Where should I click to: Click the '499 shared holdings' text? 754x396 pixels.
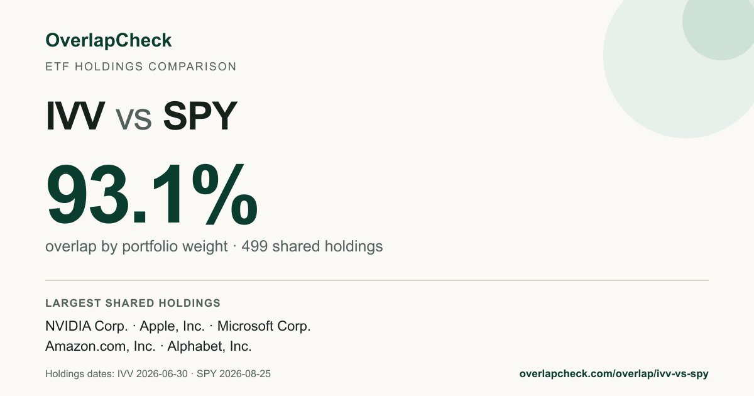click(x=312, y=246)
